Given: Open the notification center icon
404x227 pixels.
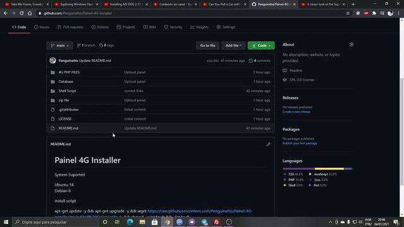Looking at the screenshot, I should pos(396,222).
